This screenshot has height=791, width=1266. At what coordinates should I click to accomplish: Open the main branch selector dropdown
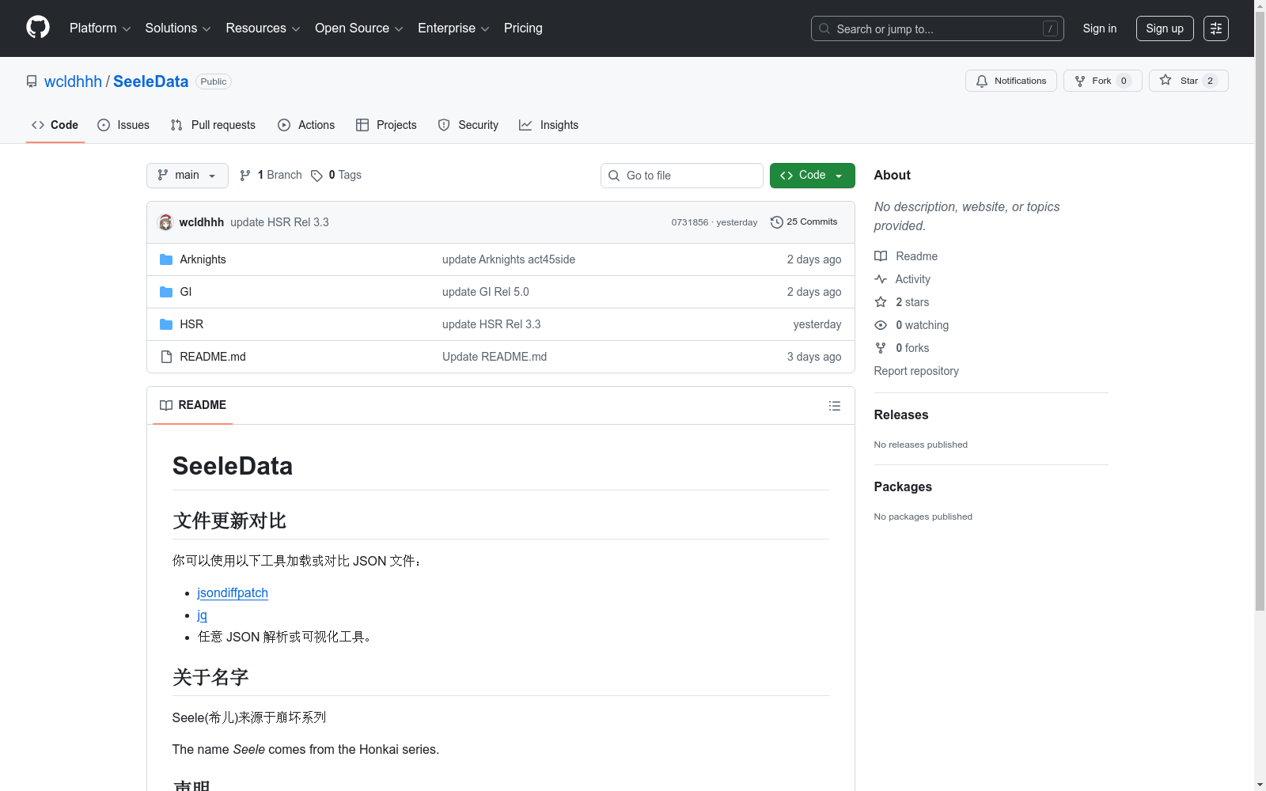click(188, 176)
